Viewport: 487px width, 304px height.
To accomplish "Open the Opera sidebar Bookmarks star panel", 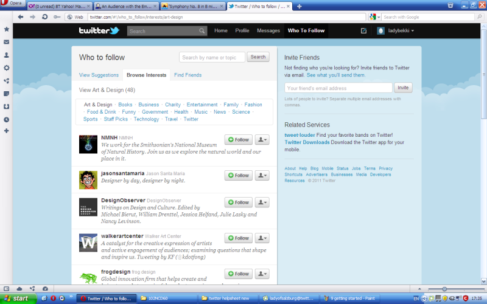I will (x=6, y=29).
